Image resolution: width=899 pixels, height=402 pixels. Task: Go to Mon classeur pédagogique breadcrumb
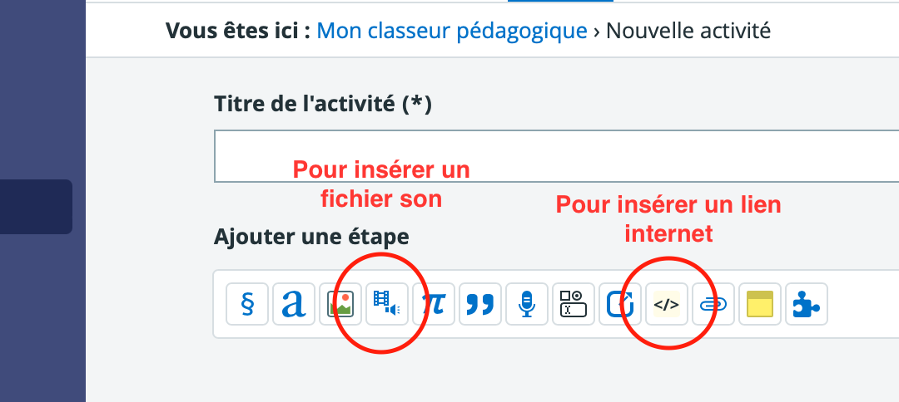452,31
